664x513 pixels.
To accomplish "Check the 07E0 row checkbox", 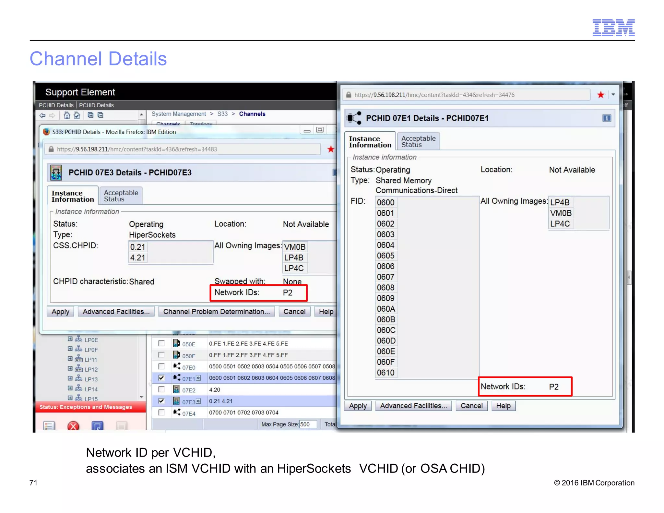I will coord(161,366).
